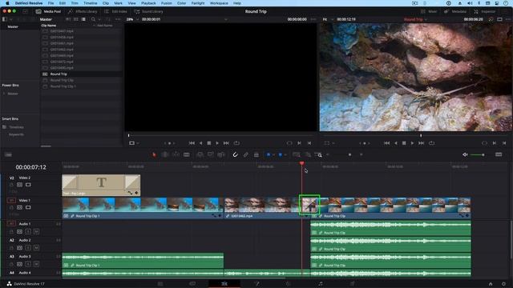513x288 pixels.
Task: Toggle timeline snapping magnet
Action: tap(235, 154)
